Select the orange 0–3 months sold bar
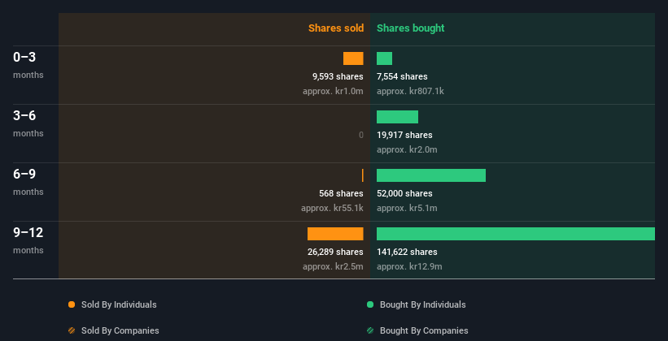The image size is (668, 341). coord(353,58)
